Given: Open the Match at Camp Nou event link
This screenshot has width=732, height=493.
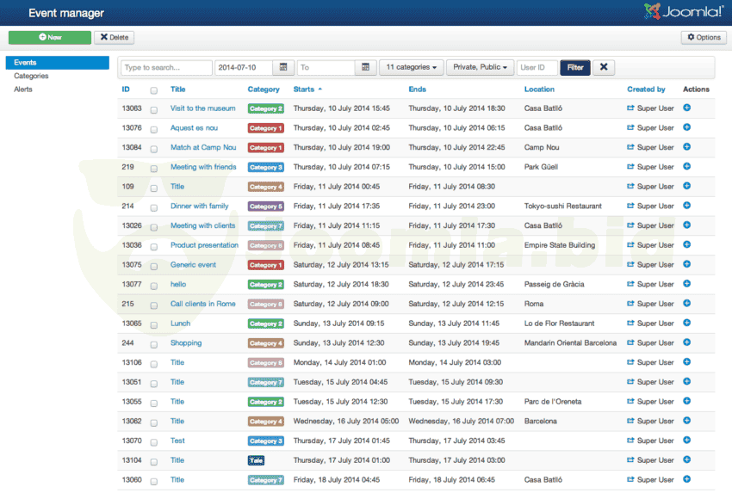Looking at the screenshot, I should coord(202,148).
